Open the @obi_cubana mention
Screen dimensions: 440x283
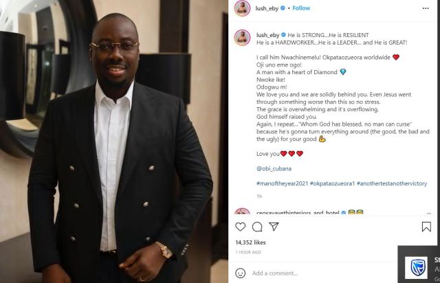click(x=274, y=168)
